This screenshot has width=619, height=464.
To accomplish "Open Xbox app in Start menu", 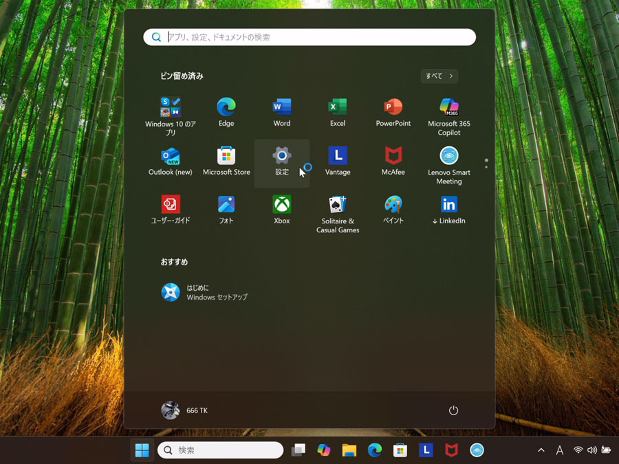I will 282,210.
